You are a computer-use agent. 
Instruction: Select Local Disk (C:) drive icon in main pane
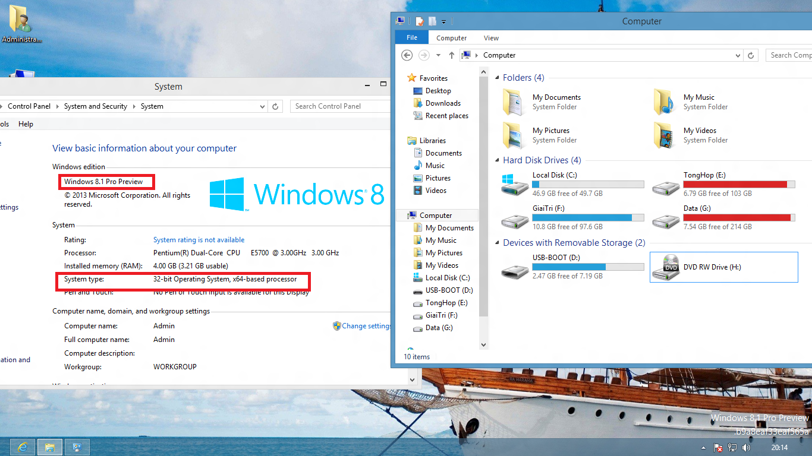click(x=514, y=185)
